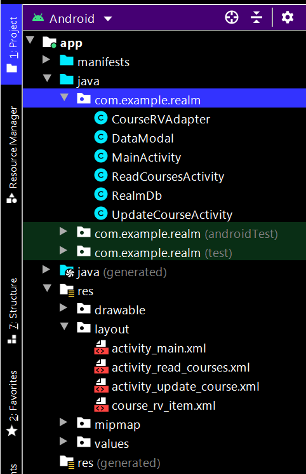Open the Favorites side tab
The image size is (306, 474).
pyautogui.click(x=12, y=403)
